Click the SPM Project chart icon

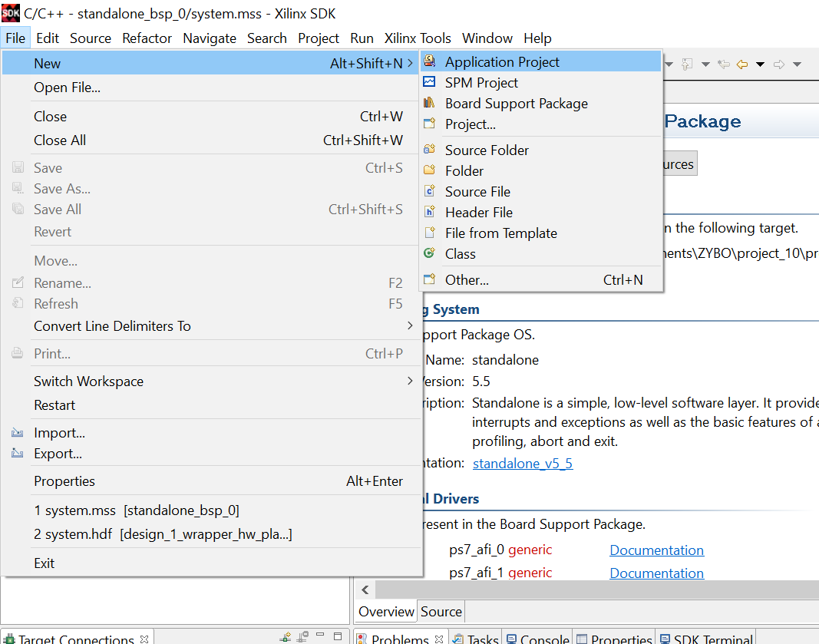pos(429,82)
